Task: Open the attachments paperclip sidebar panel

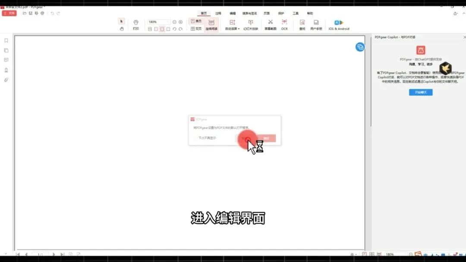Action: click(6, 80)
